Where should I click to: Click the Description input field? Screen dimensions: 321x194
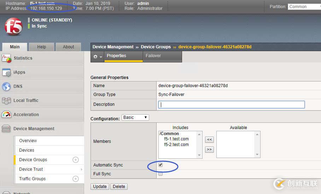tap(231, 104)
